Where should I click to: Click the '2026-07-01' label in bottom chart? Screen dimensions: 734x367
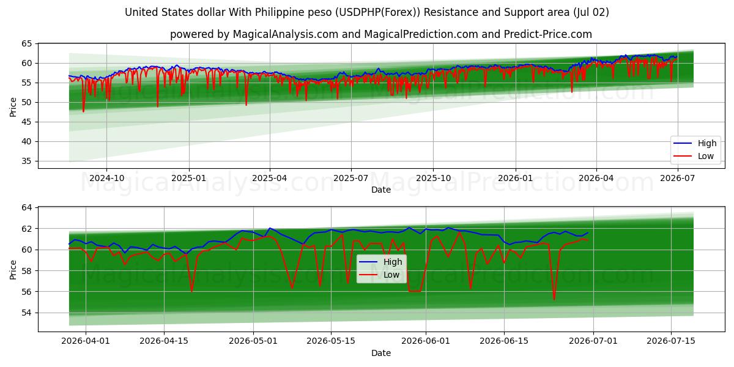pyautogui.click(x=593, y=341)
